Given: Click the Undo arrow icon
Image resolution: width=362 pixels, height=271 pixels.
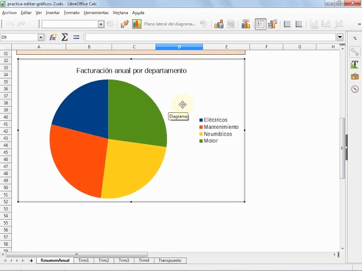Looking at the screenshot, I should tap(10, 24).
